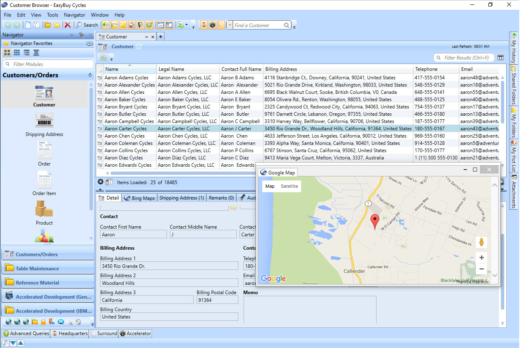Expand the Reference Material group
Viewport: 520px width, 348px height.
pyautogui.click(x=47, y=282)
